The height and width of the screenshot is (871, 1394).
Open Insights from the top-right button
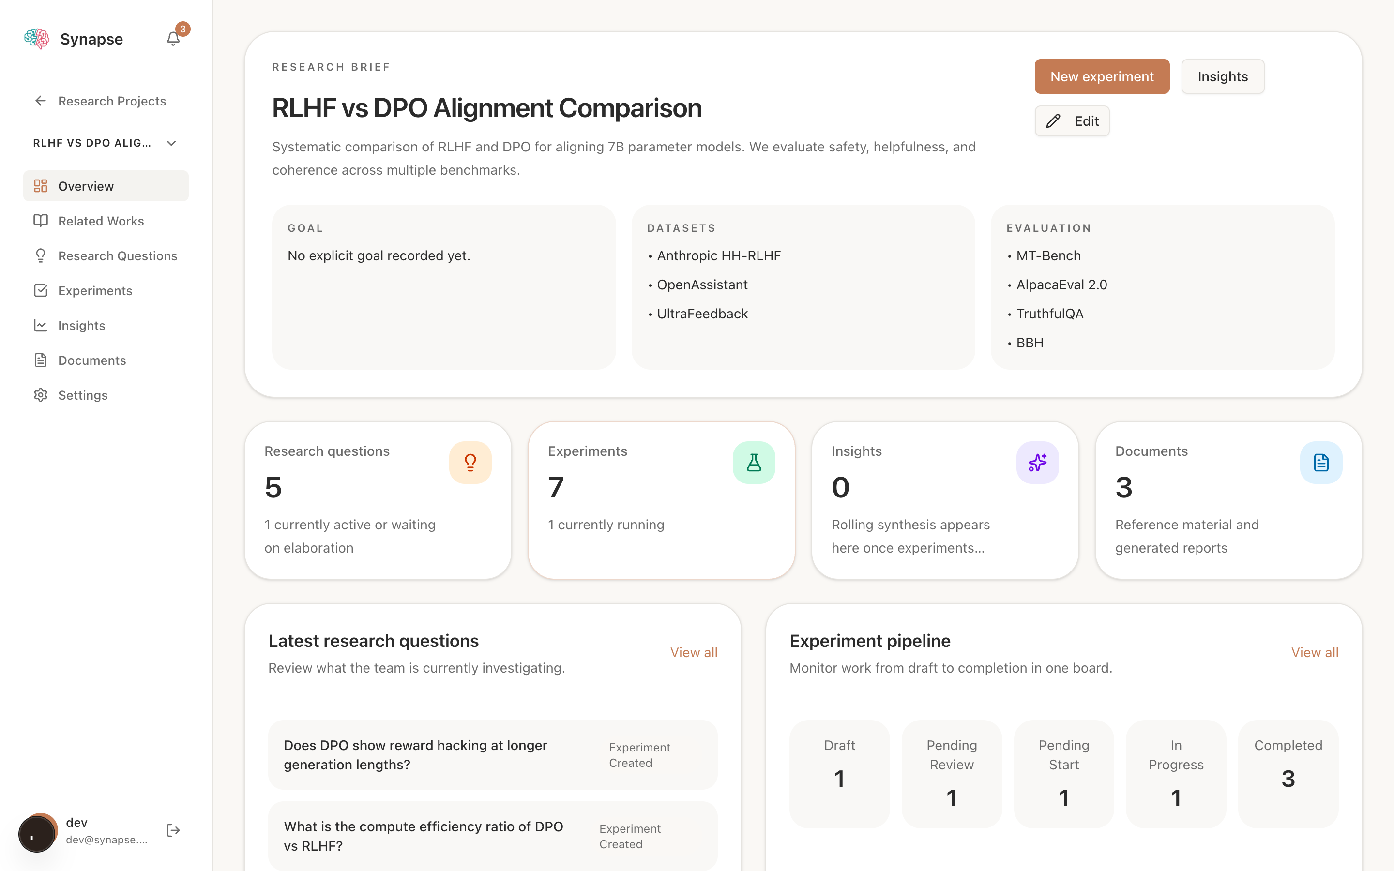(1222, 76)
